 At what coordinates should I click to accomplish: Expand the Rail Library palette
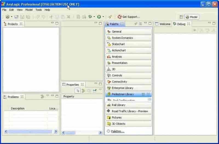(x=128, y=105)
